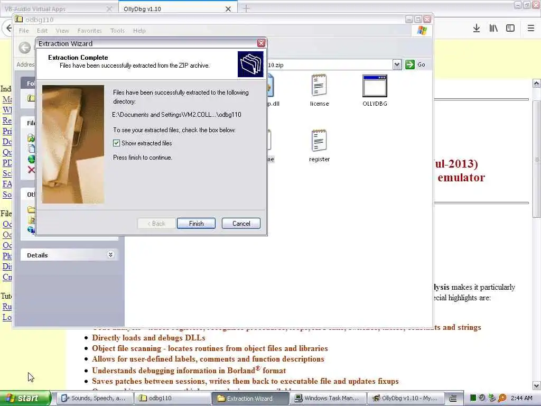Select the OLLYDBG application icon

tap(375, 90)
